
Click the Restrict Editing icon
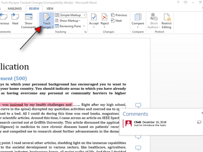pos(167,17)
